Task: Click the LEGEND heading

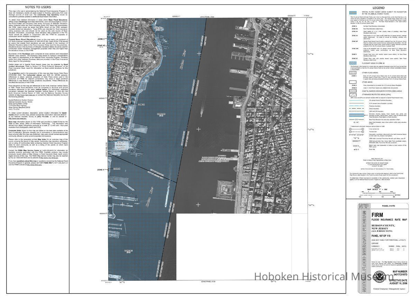Action: click(378, 8)
